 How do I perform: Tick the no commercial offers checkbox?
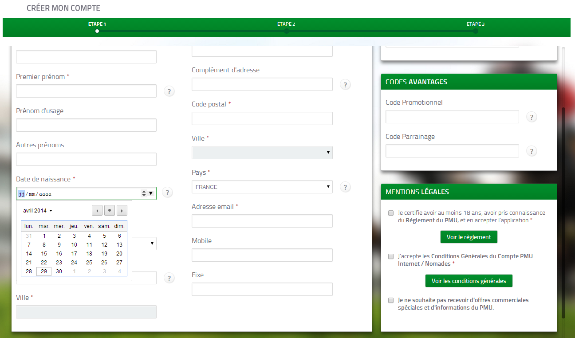pyautogui.click(x=391, y=300)
